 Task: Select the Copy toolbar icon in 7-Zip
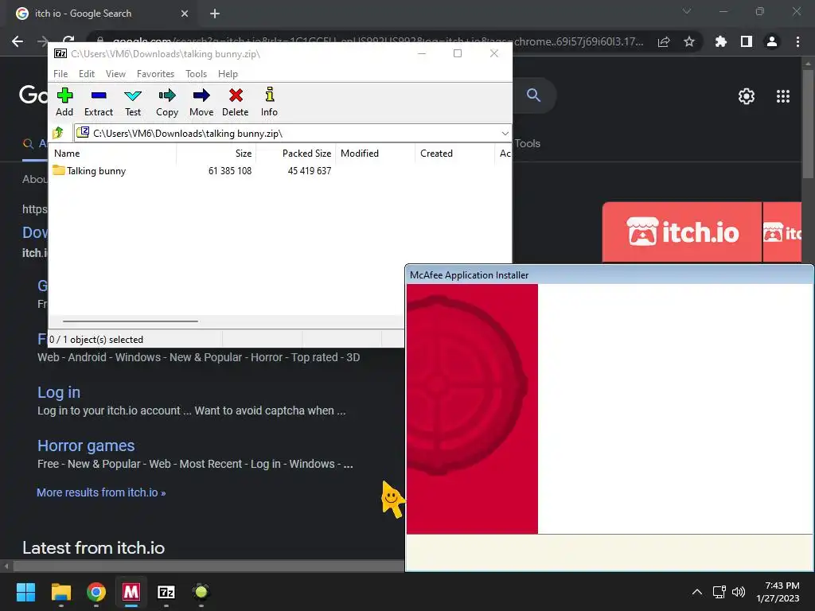click(167, 103)
